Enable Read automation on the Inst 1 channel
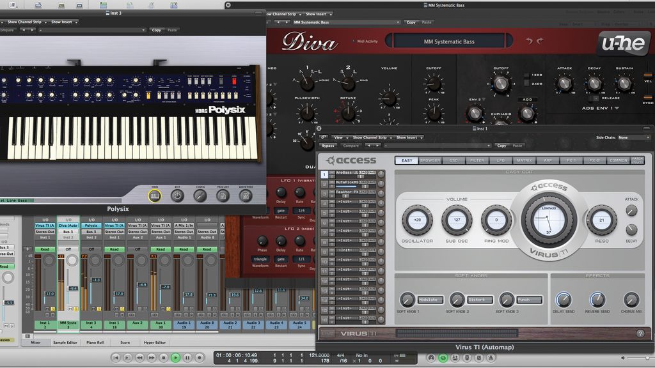The image size is (655, 368). tap(45, 249)
